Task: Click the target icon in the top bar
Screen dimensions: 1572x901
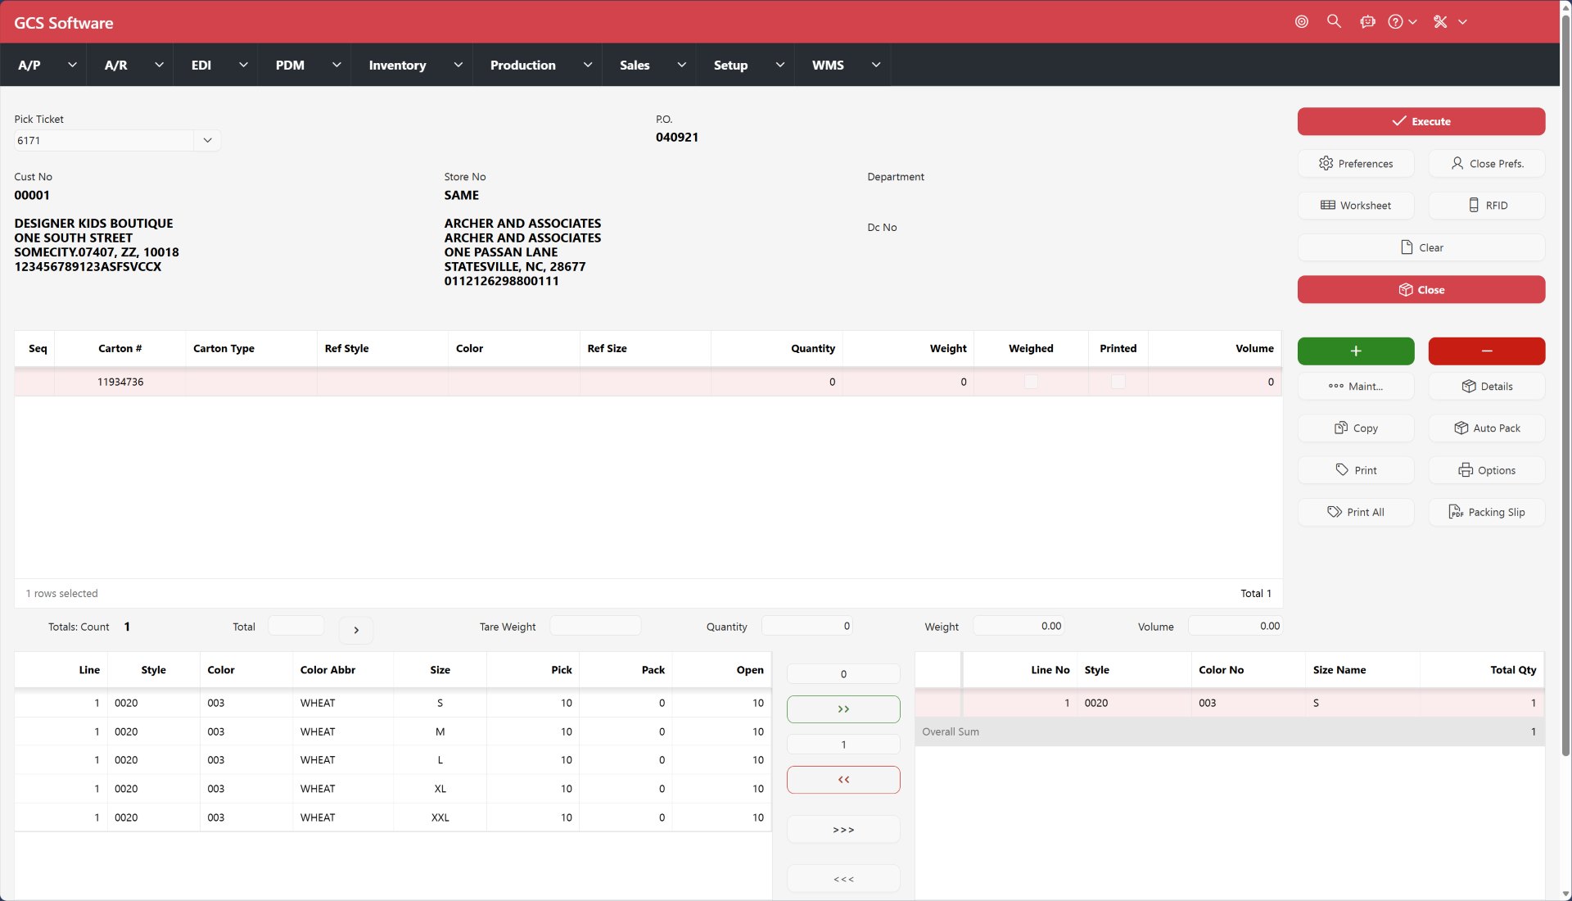Action: click(x=1302, y=22)
